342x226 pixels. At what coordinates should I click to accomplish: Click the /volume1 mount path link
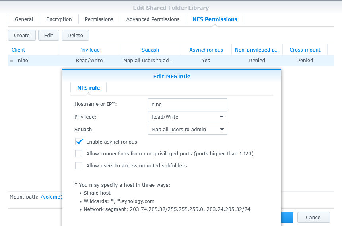(x=51, y=197)
